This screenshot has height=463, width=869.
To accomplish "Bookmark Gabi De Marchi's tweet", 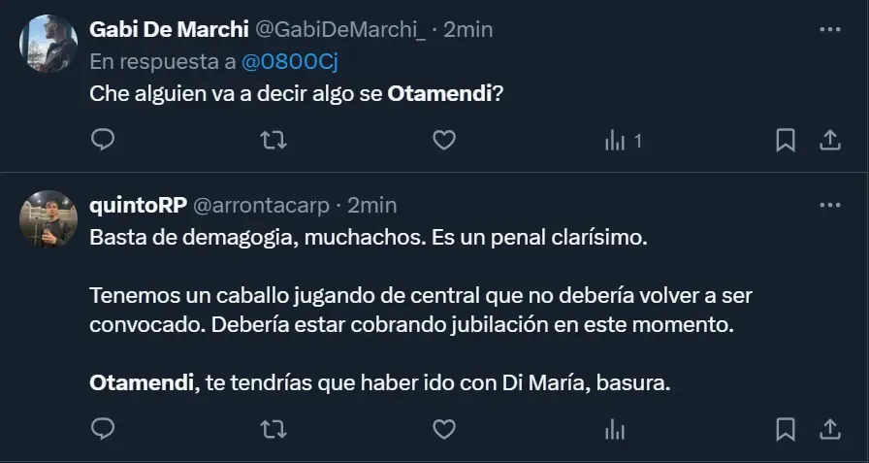I will click(786, 141).
